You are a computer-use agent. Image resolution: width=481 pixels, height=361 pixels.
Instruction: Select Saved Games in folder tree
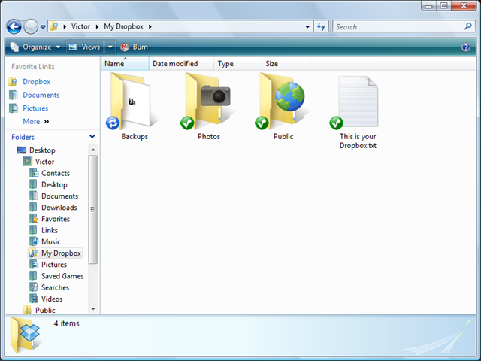(x=62, y=276)
